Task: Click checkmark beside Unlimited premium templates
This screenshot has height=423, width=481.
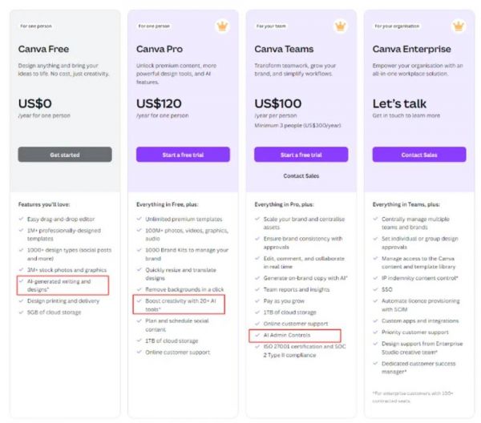Action: pyautogui.click(x=139, y=219)
